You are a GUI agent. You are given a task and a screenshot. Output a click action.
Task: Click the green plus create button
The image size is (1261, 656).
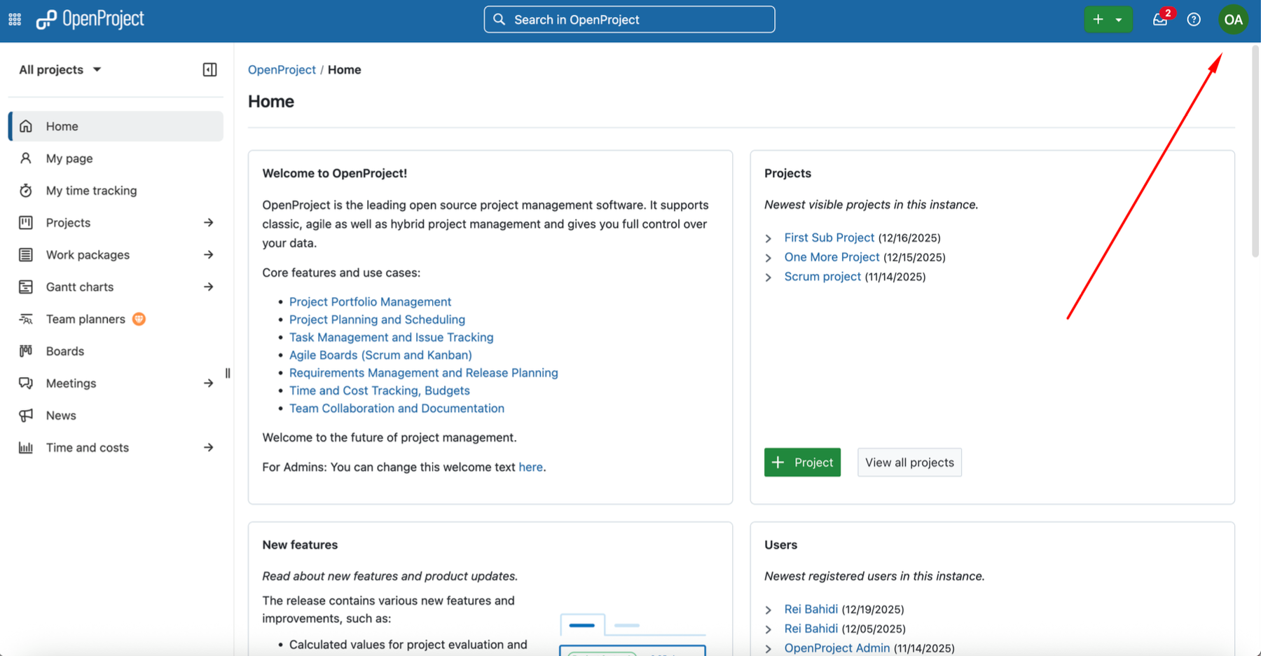coord(1098,20)
